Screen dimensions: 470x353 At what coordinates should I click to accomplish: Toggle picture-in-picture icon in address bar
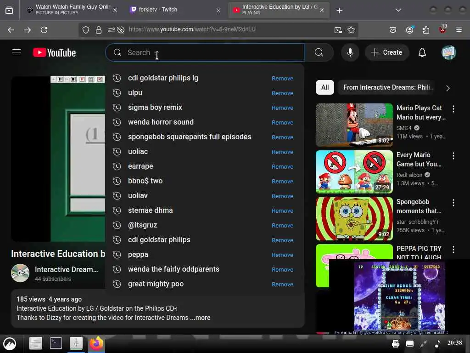338,30
